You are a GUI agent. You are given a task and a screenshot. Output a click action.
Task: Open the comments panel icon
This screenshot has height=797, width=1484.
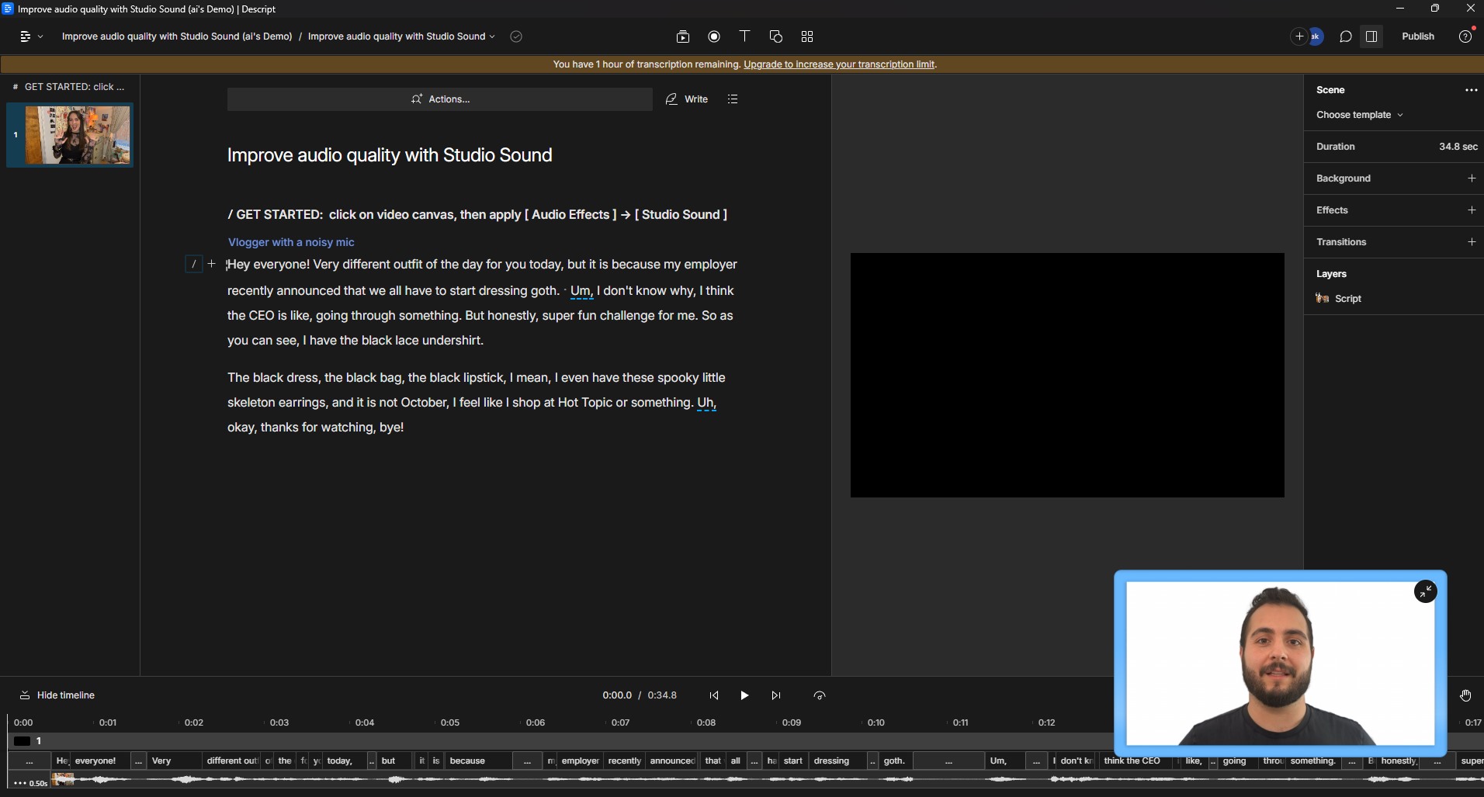[x=1346, y=36]
